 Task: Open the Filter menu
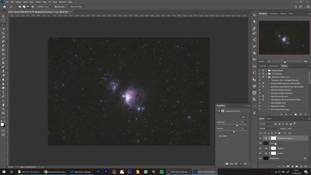coord(44,2)
